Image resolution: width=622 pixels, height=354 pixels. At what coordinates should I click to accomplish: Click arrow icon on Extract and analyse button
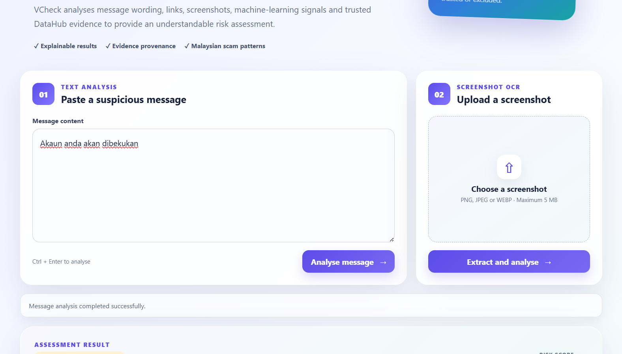[548, 262]
